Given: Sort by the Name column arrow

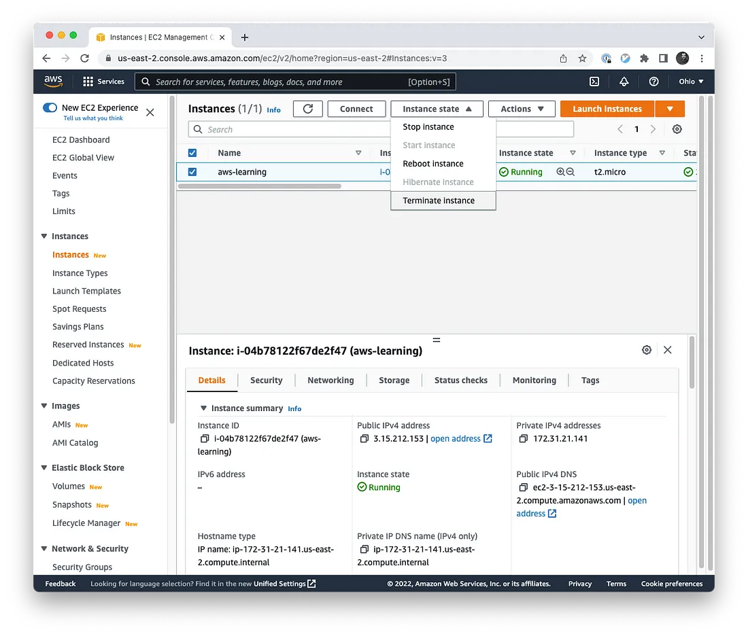Looking at the screenshot, I should click(x=358, y=153).
